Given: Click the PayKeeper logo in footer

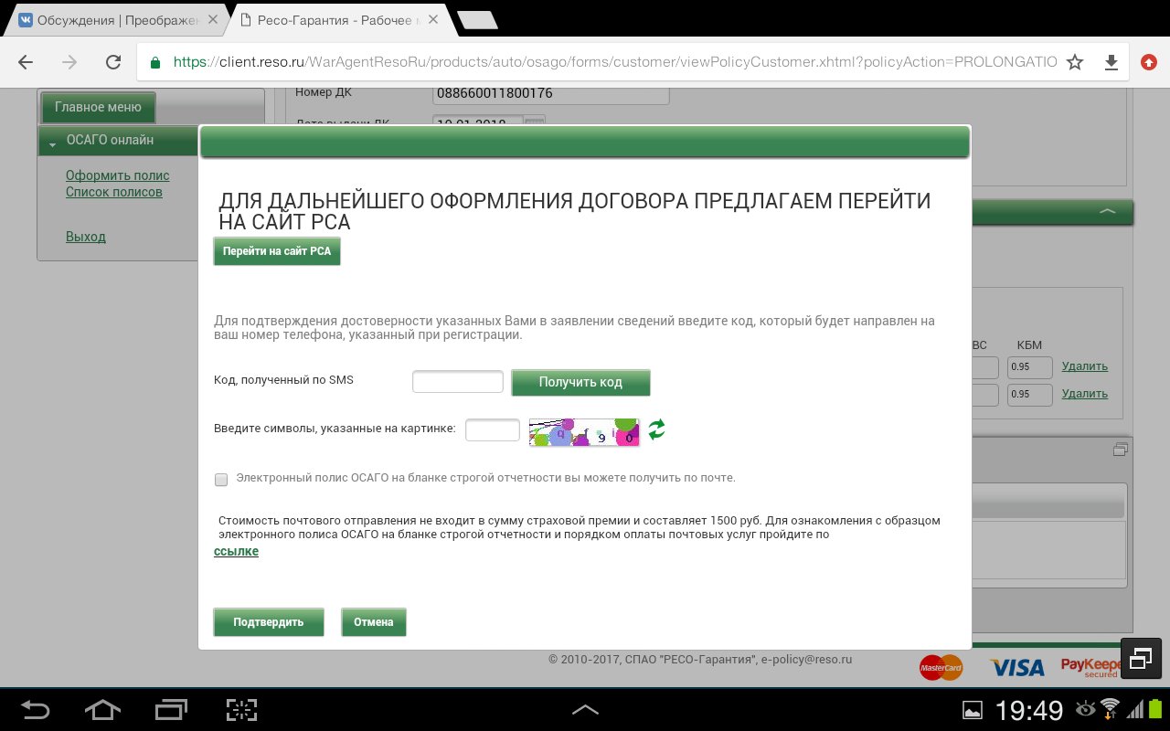Looking at the screenshot, I should tap(1090, 667).
